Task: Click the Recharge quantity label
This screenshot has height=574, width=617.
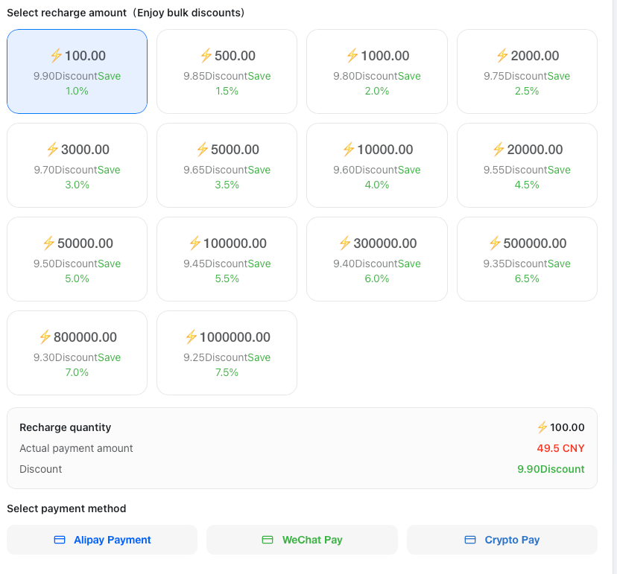Action: point(66,427)
